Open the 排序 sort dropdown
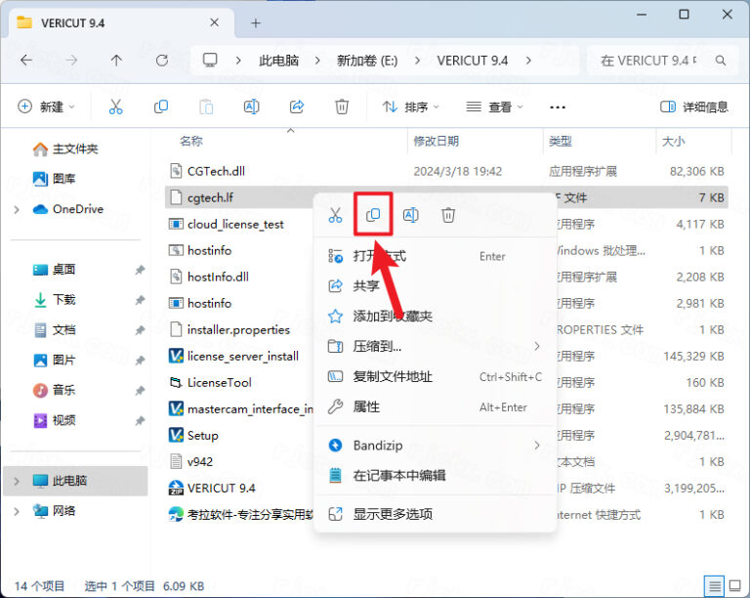The width and height of the screenshot is (750, 598). coord(410,107)
